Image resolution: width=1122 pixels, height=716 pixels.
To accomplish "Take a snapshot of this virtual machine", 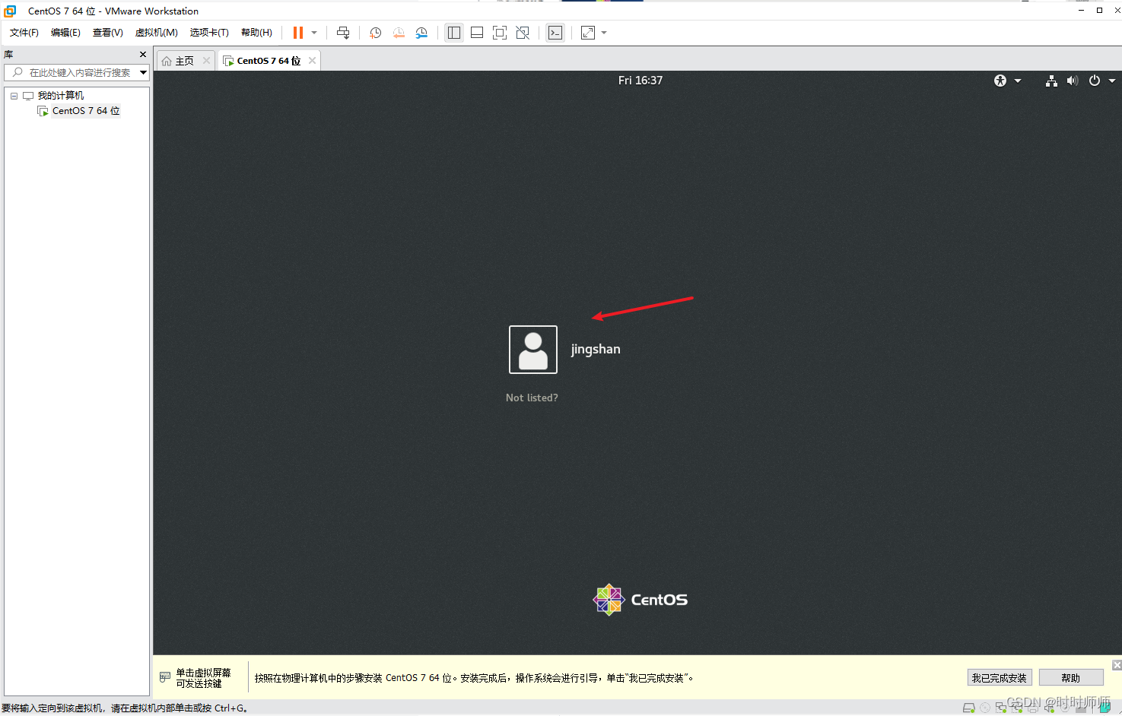I will click(376, 33).
